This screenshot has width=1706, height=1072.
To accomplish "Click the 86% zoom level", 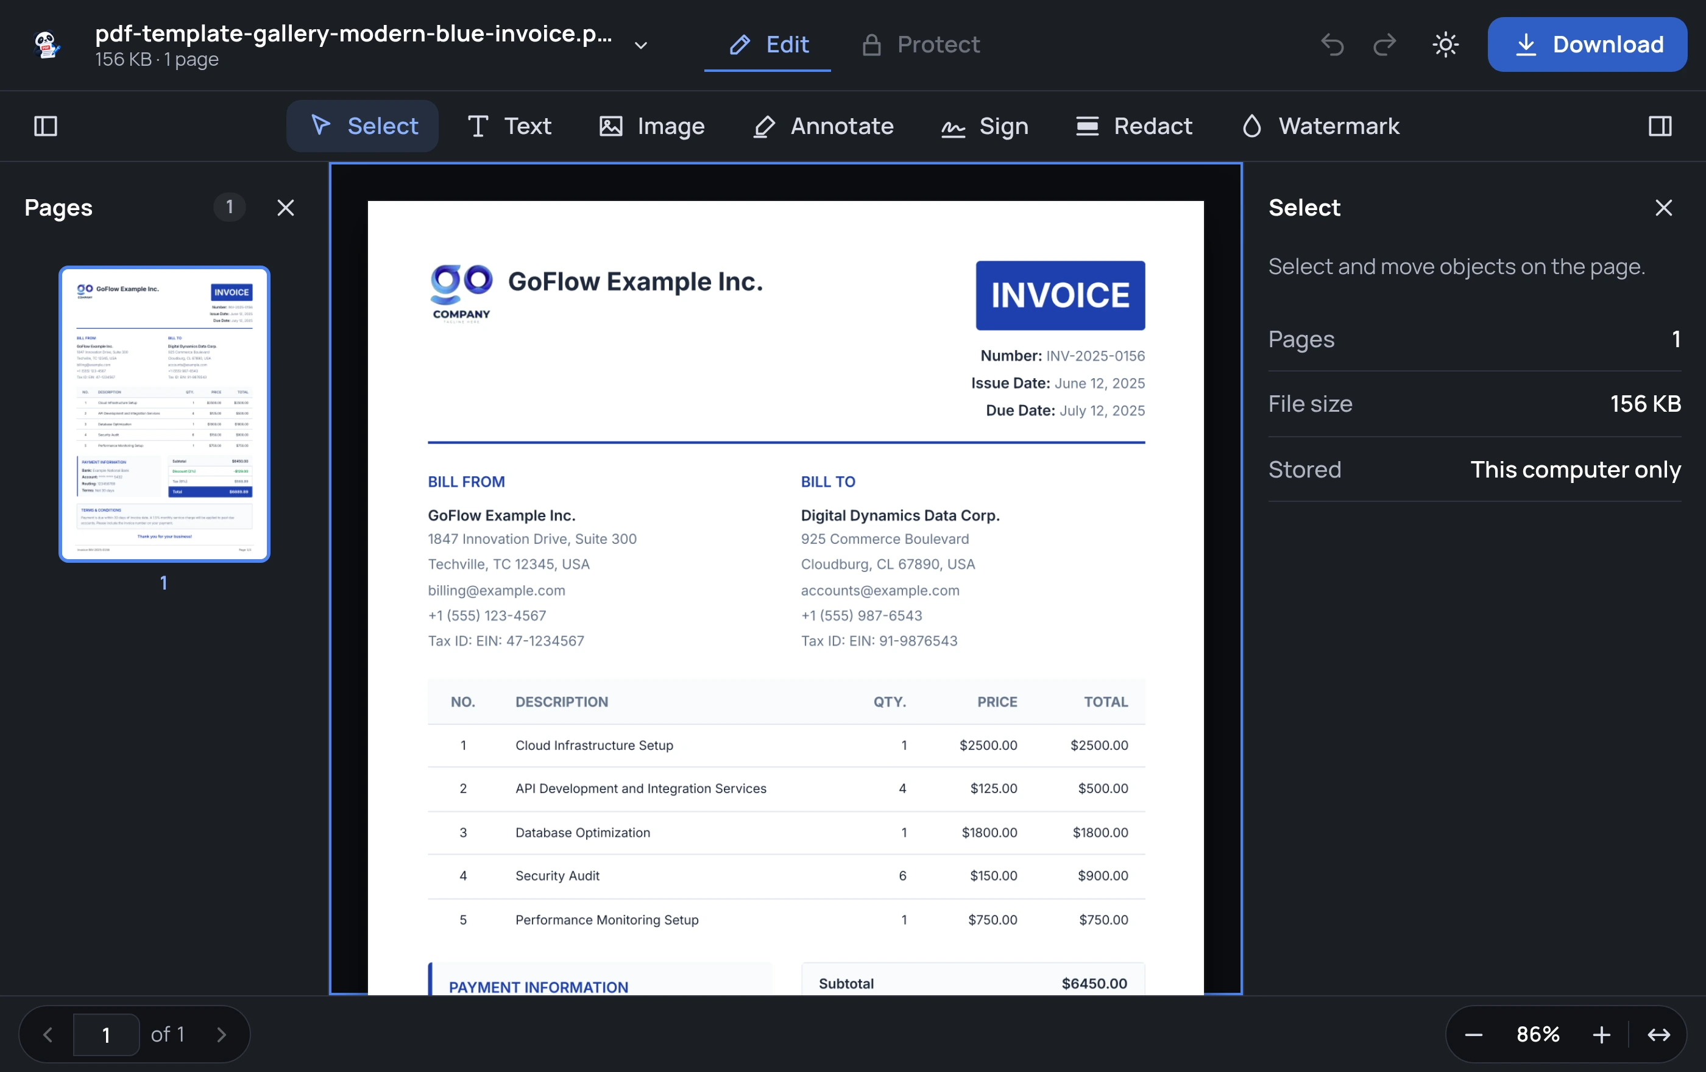I will 1537,1034.
